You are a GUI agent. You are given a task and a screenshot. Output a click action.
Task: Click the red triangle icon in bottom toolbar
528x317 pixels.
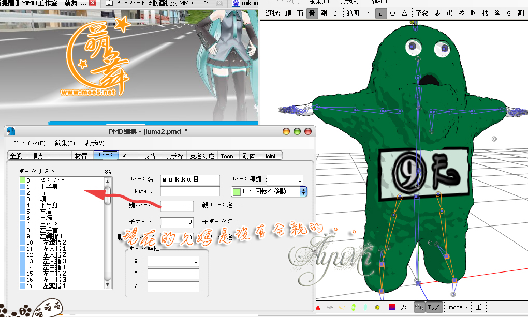point(318,307)
